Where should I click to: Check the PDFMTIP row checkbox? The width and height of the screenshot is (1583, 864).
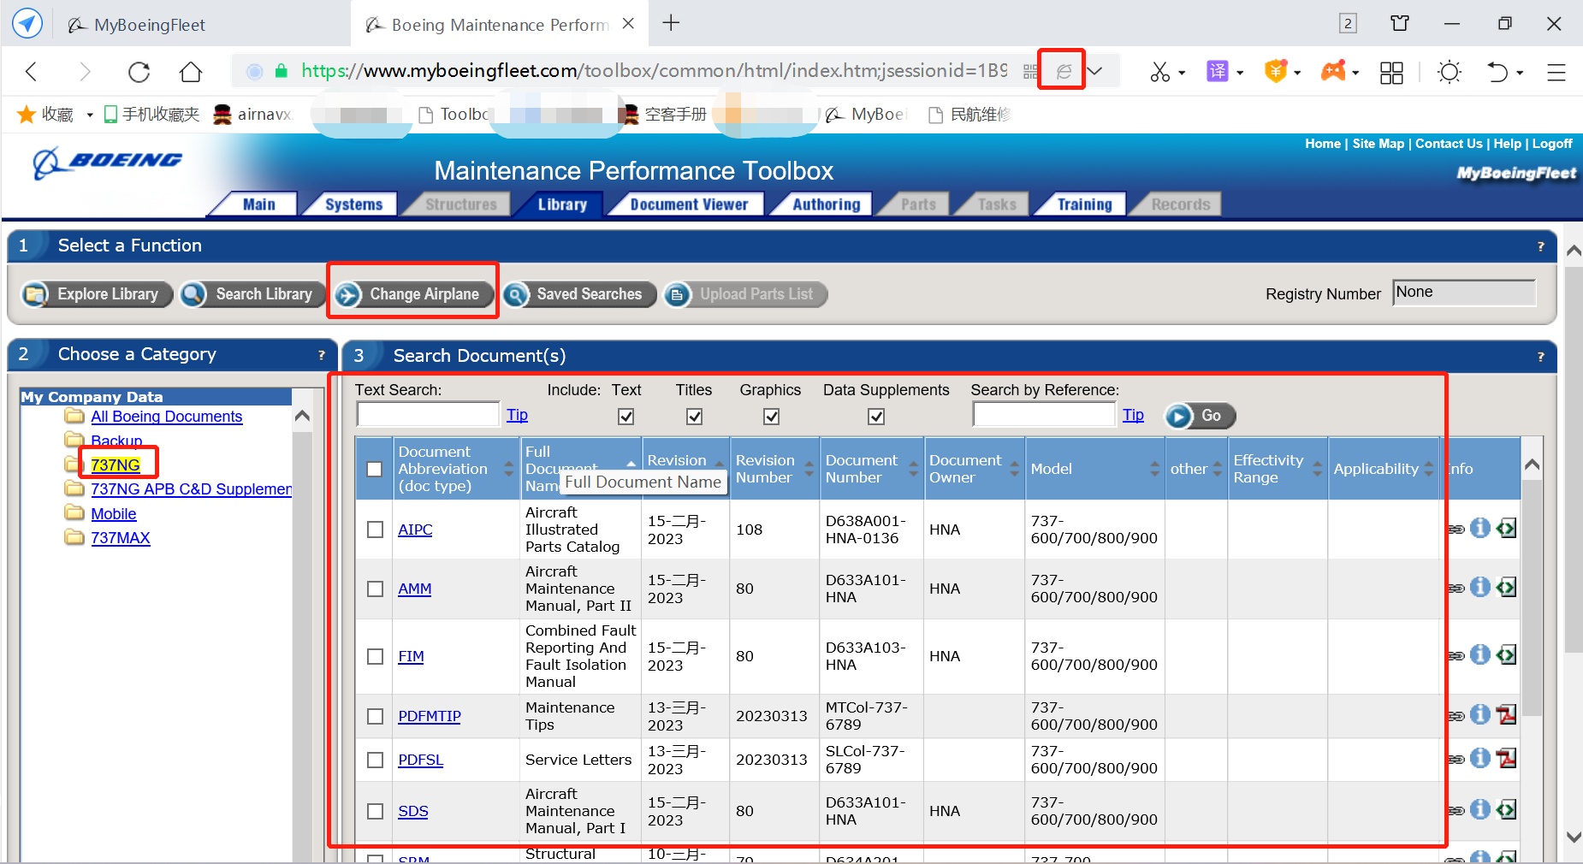pyautogui.click(x=375, y=716)
